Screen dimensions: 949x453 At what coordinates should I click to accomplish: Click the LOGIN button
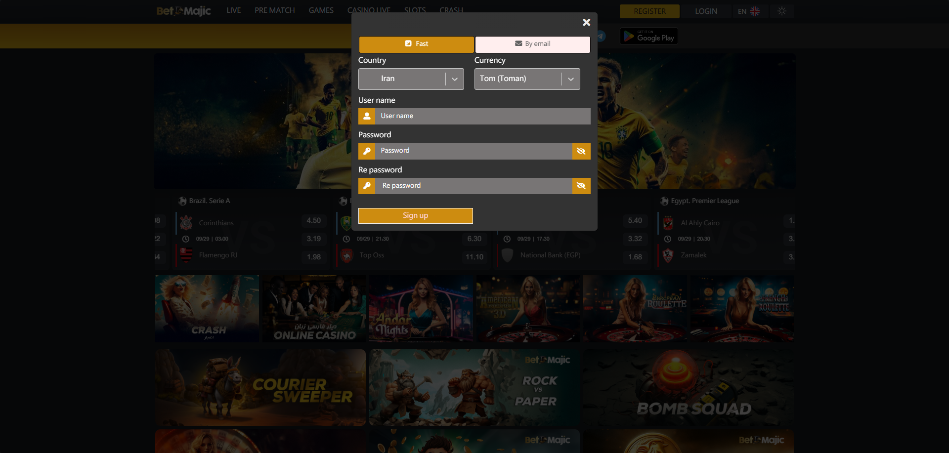[706, 11]
